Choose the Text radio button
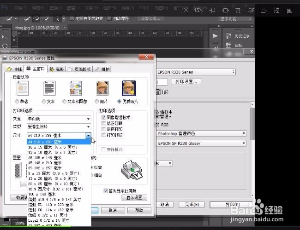The width and height of the screenshot is (300, 230). click(x=44, y=102)
